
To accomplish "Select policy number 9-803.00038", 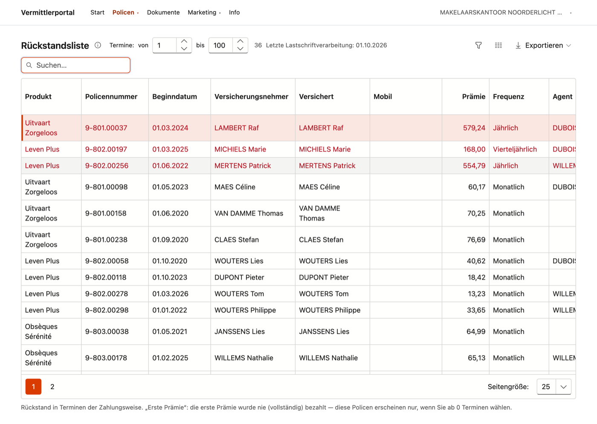I will (x=107, y=332).
